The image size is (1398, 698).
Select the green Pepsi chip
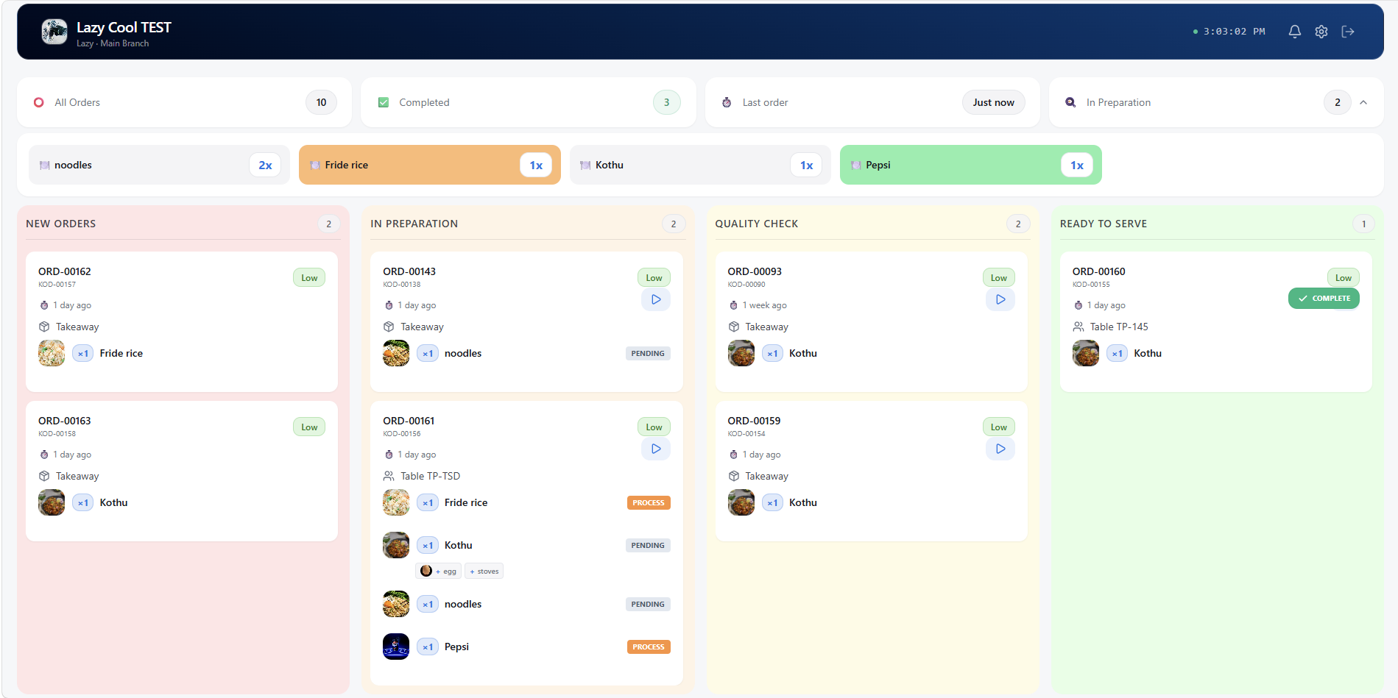[970, 165]
